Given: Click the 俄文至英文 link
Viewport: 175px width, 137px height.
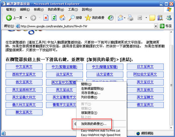Looking at the screenshot, I should coord(24,82).
